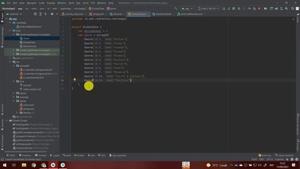Open the Build tool window
The width and height of the screenshot is (300, 169).
(x=67, y=155)
